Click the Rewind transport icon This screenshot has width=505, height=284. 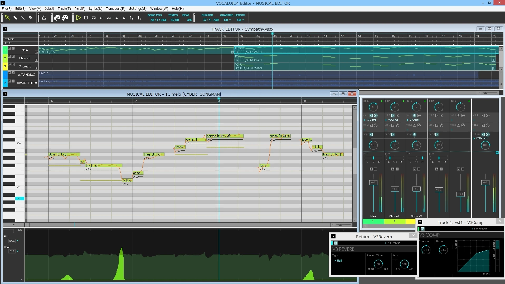(x=109, y=18)
